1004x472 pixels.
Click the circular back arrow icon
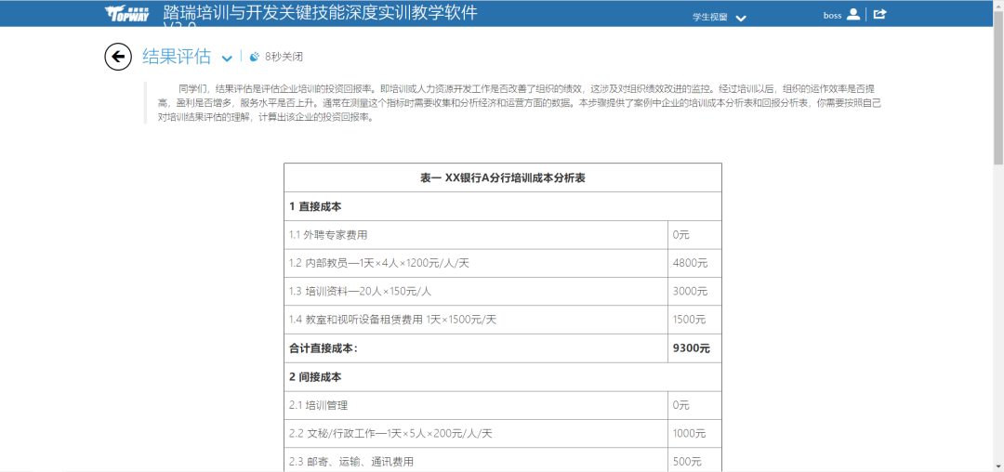pos(118,57)
